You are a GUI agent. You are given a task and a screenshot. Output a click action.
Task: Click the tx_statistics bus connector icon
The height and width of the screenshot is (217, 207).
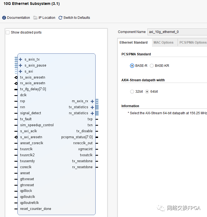point(97,107)
